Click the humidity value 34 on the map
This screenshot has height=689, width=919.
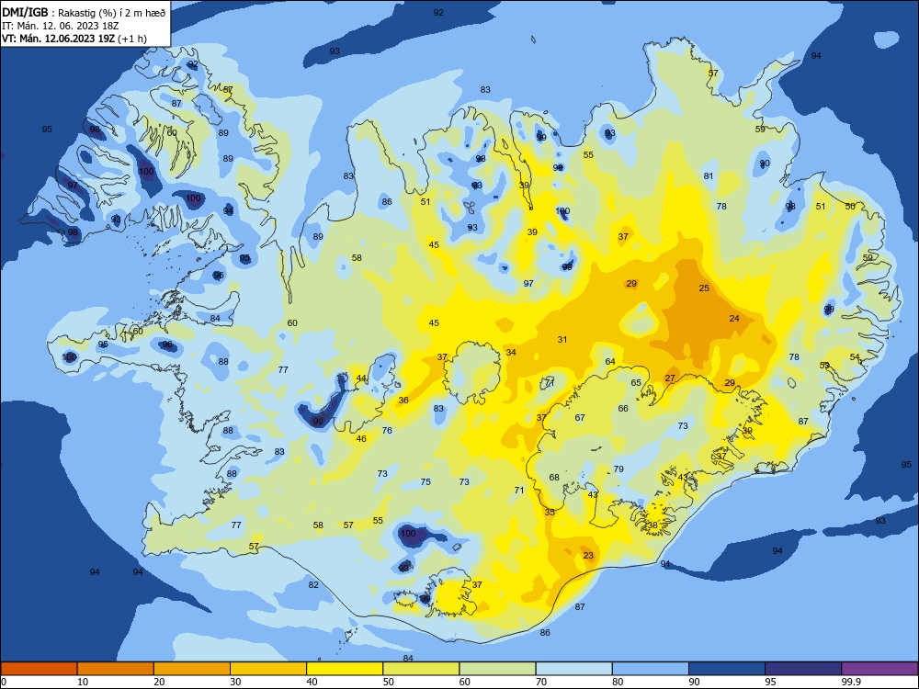511,352
